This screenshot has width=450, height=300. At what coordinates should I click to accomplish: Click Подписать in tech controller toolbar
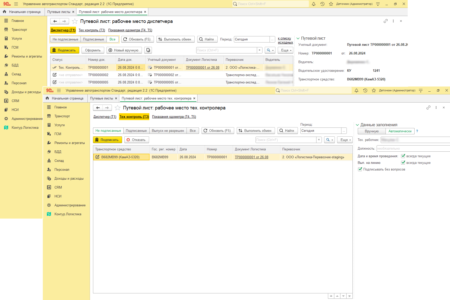(108, 140)
